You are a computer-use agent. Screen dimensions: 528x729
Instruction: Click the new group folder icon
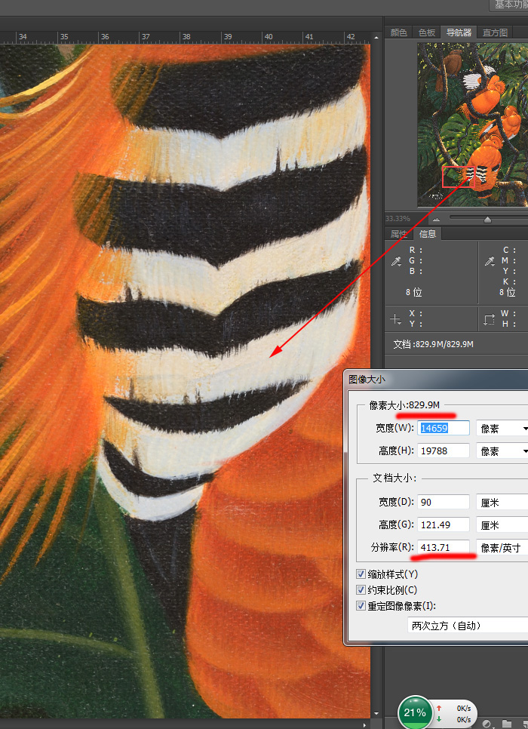[507, 724]
